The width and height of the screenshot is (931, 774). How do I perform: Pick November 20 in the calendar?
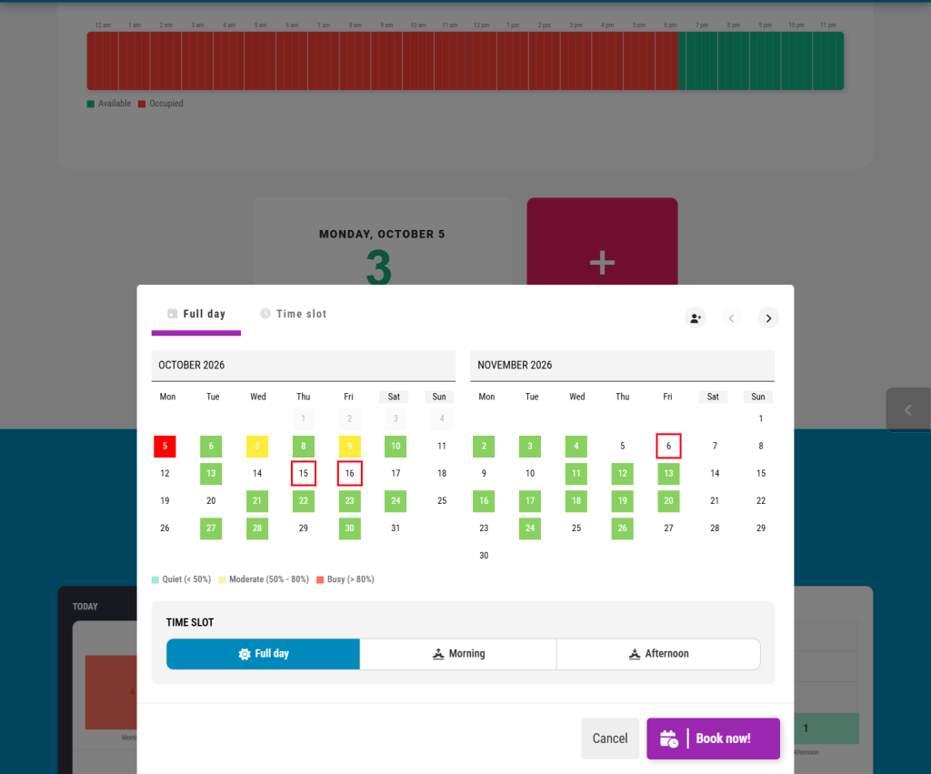tap(668, 501)
